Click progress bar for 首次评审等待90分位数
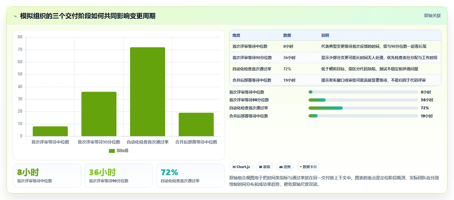The width and height of the screenshot is (454, 200). 363,100
